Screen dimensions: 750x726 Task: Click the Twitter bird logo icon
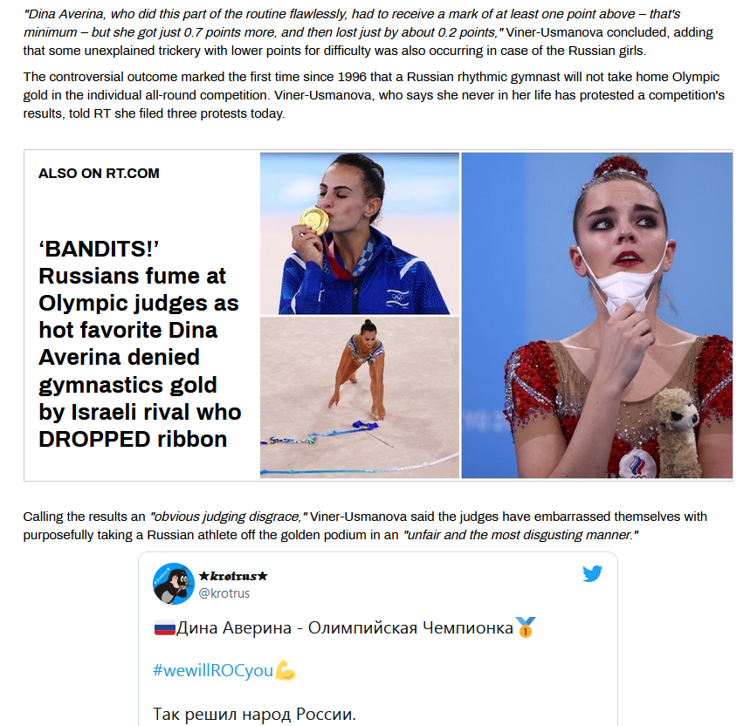point(592,573)
